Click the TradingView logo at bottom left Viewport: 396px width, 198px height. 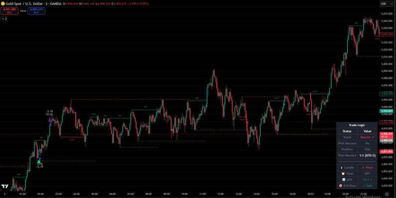(4, 187)
